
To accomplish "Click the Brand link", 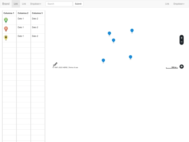I will [x=6, y=4].
